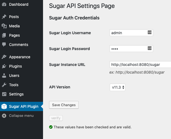Focus the Sugar Login Password field
This screenshot has width=171, height=139.
(x=131, y=48)
